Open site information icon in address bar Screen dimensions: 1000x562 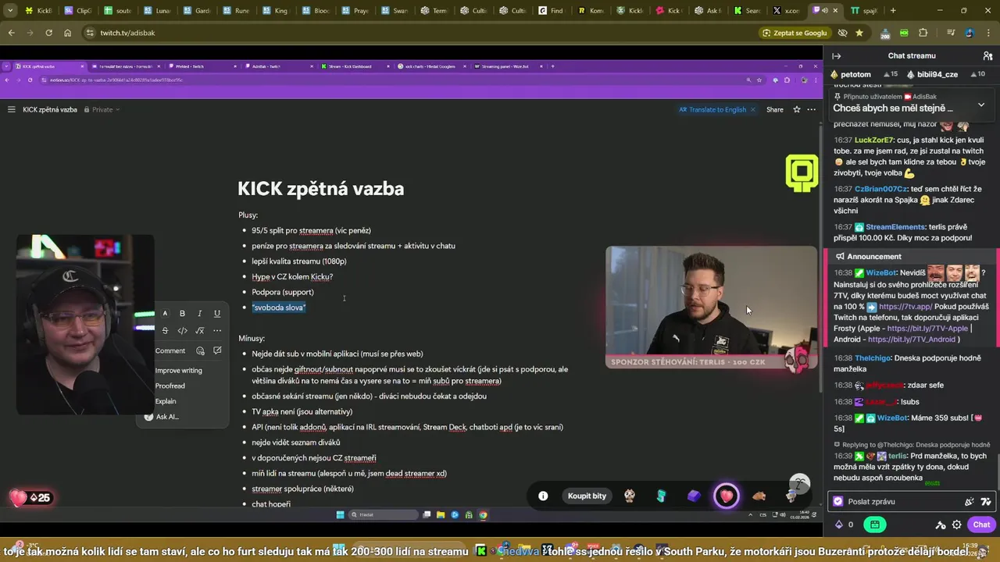coord(90,33)
